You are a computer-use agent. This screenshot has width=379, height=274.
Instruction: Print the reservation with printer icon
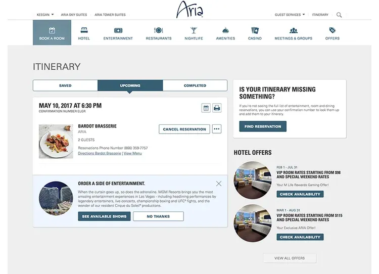[217, 108]
